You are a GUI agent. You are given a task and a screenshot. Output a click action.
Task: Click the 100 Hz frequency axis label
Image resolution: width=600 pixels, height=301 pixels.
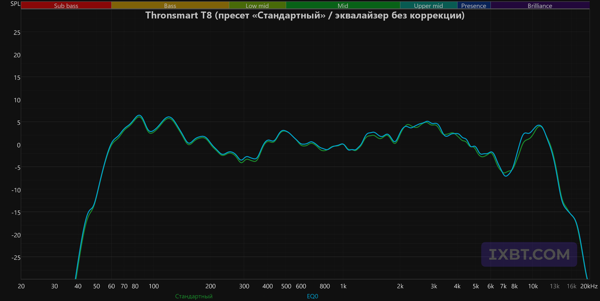154,286
